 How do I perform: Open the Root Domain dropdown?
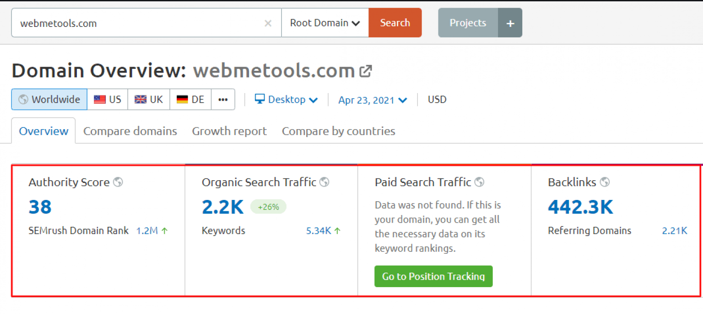click(324, 22)
